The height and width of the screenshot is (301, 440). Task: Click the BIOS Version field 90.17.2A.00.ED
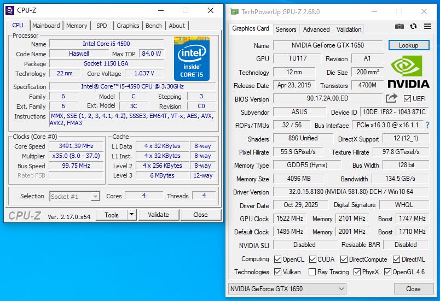(x=328, y=98)
